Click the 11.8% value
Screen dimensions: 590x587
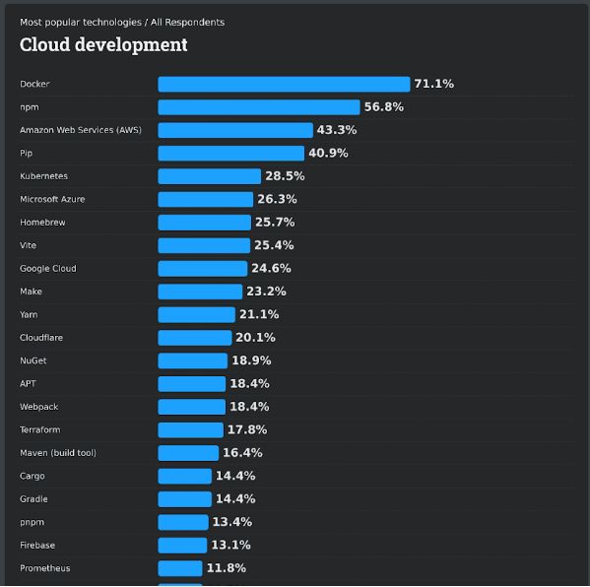[x=227, y=568]
